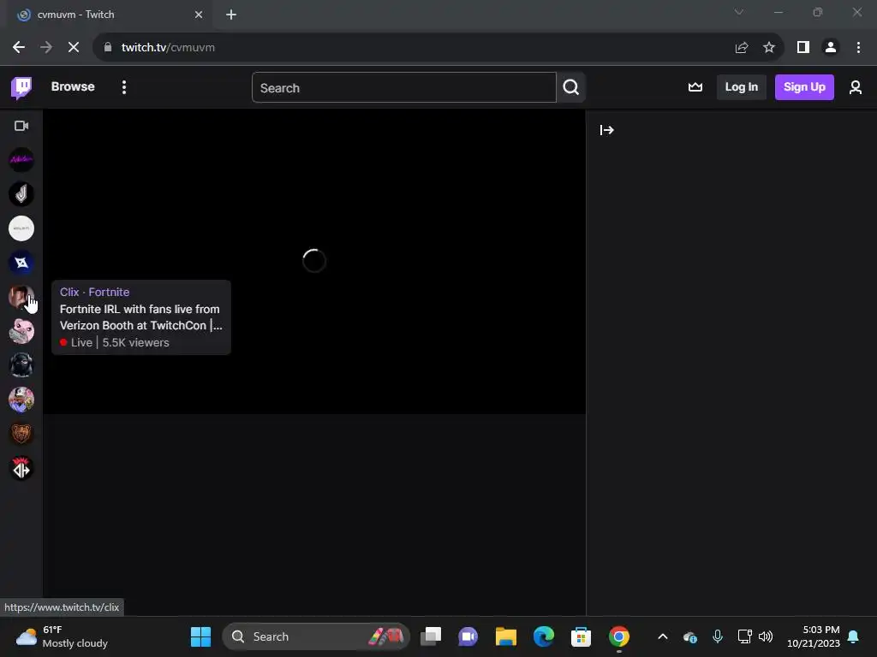
Task: Open the Twitch home logo
Action: click(21, 87)
